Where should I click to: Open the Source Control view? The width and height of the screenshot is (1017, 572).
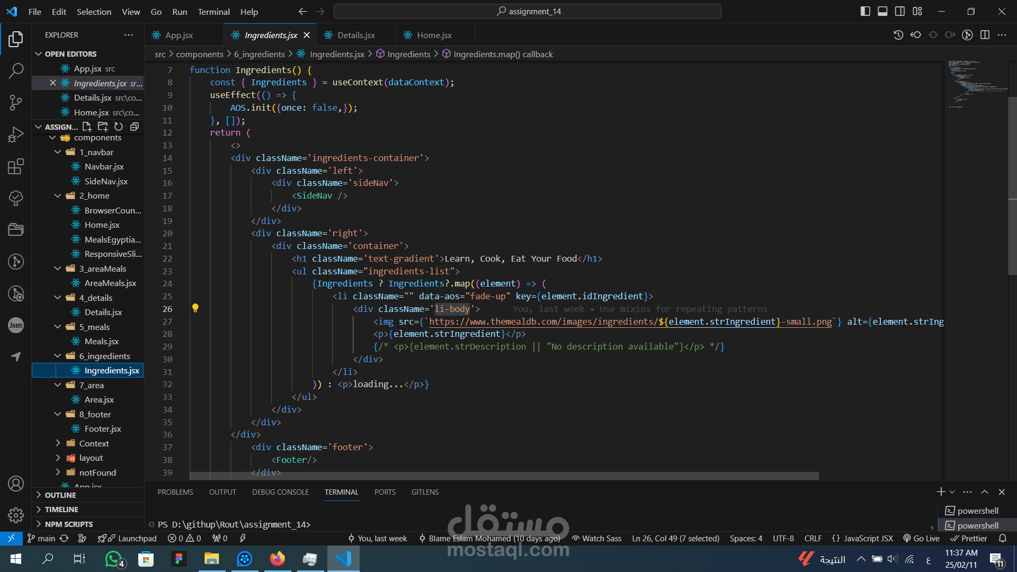pos(16,102)
